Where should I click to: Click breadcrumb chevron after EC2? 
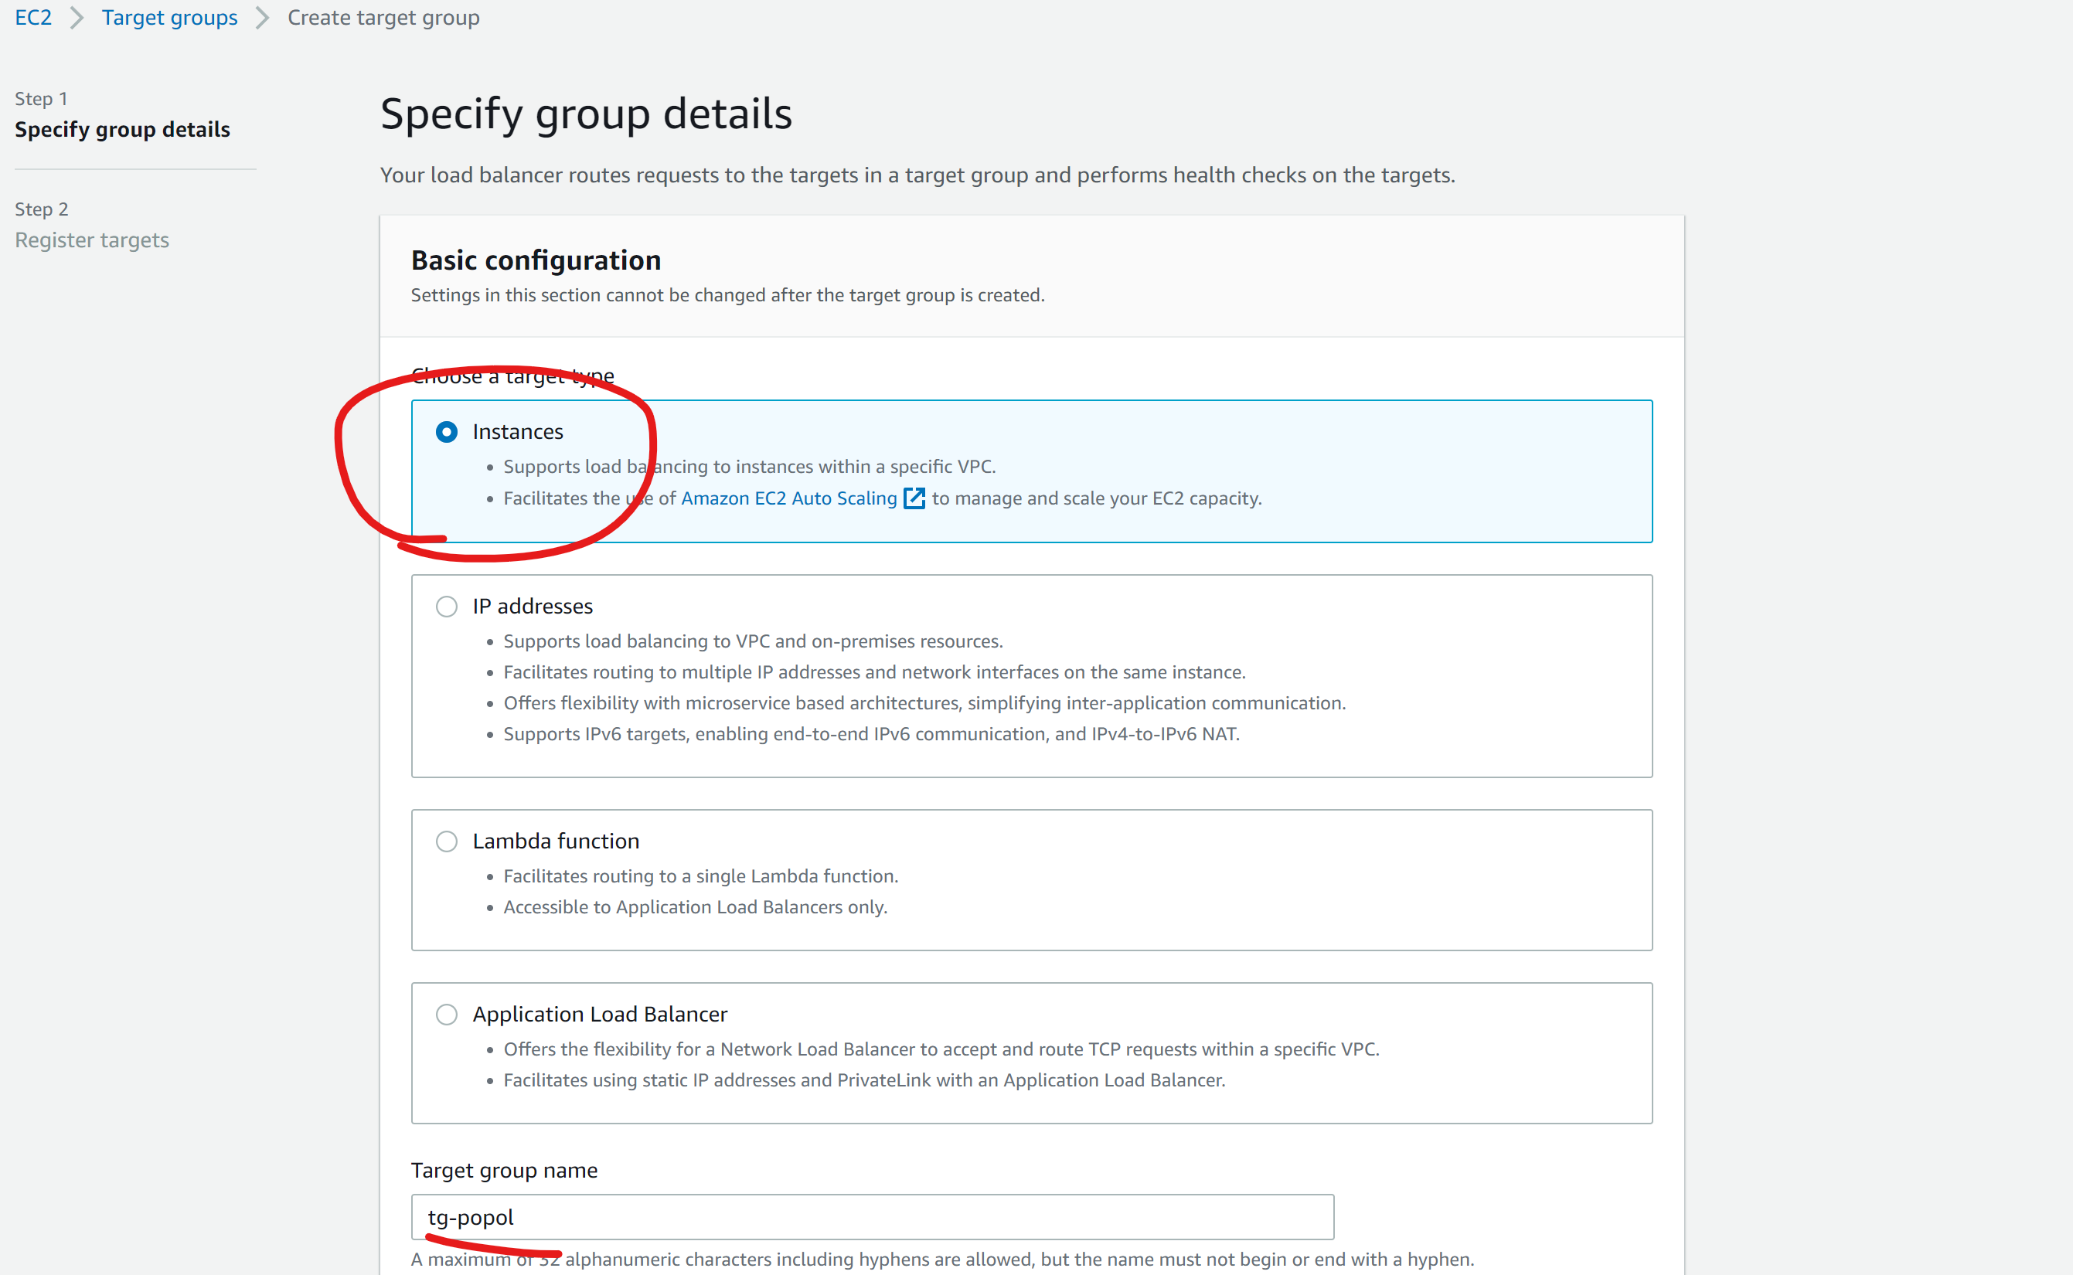click(x=77, y=18)
